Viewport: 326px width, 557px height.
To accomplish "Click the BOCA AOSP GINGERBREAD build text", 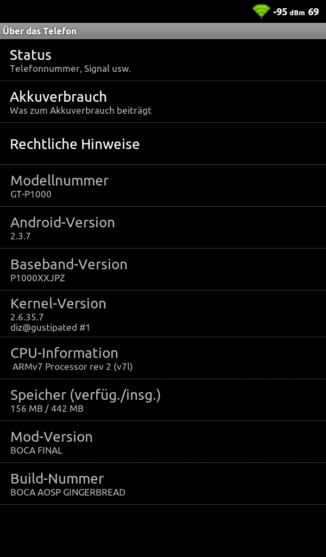I will (68, 492).
